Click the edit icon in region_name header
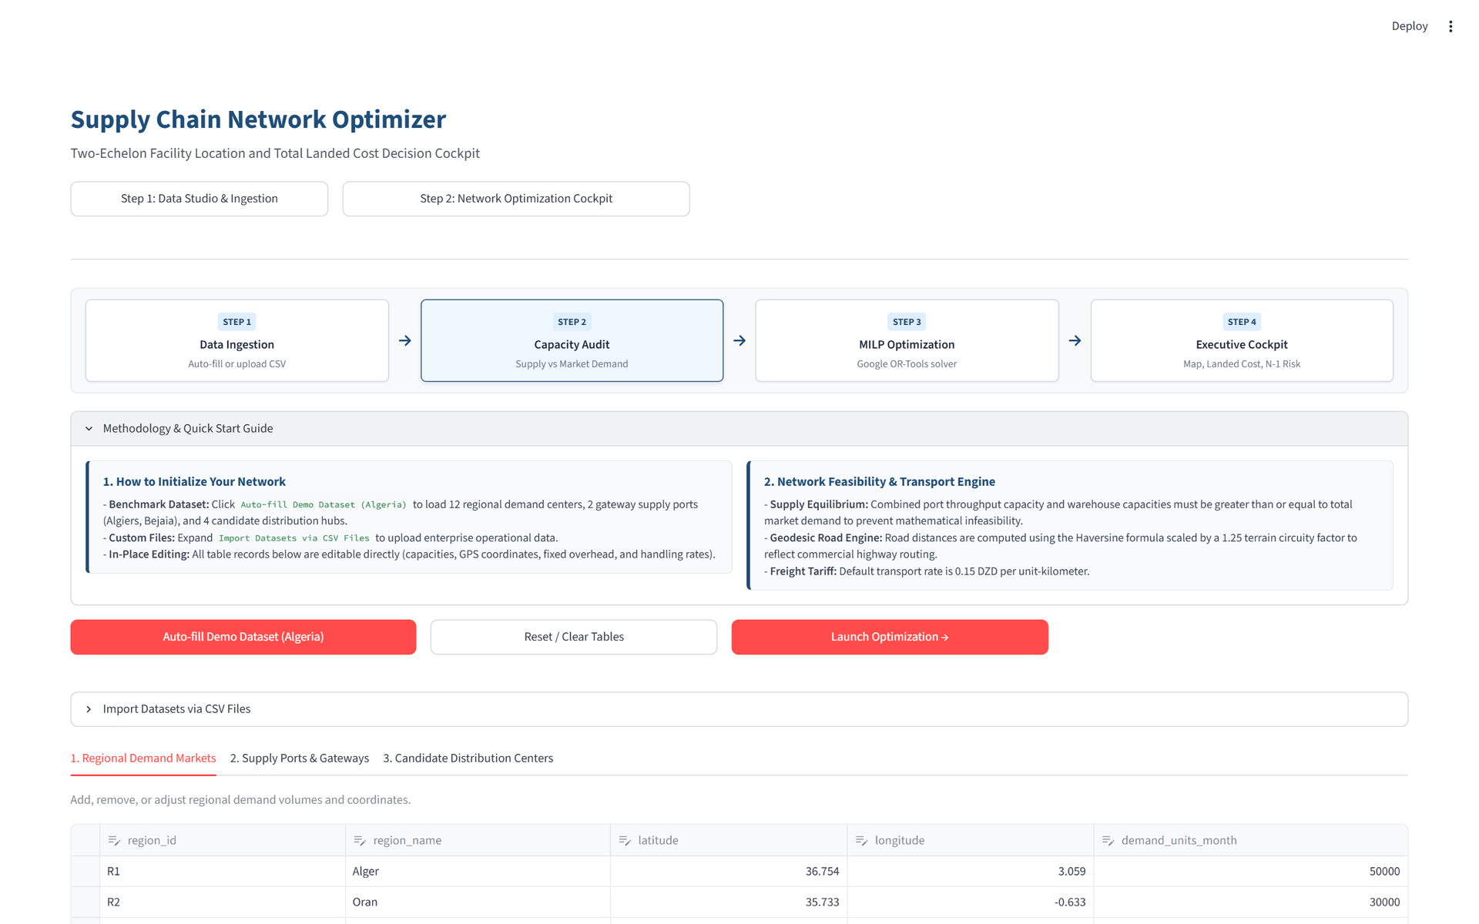 coord(360,840)
